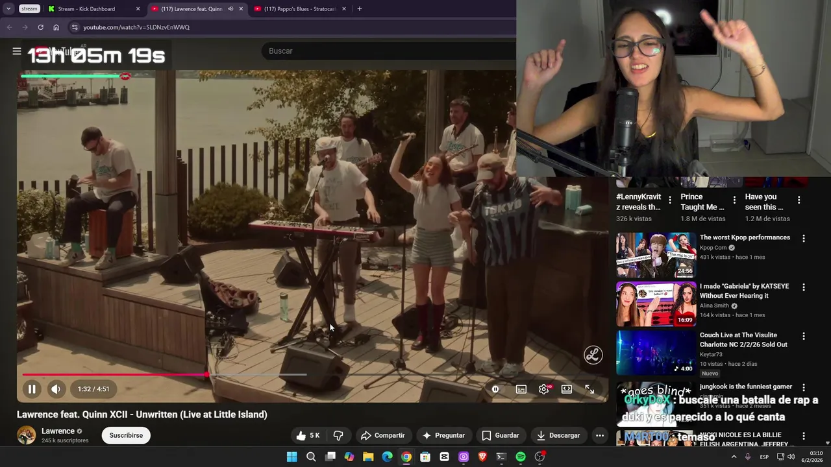Open Terminal from the taskbar
The width and height of the screenshot is (831, 467).
(501, 457)
